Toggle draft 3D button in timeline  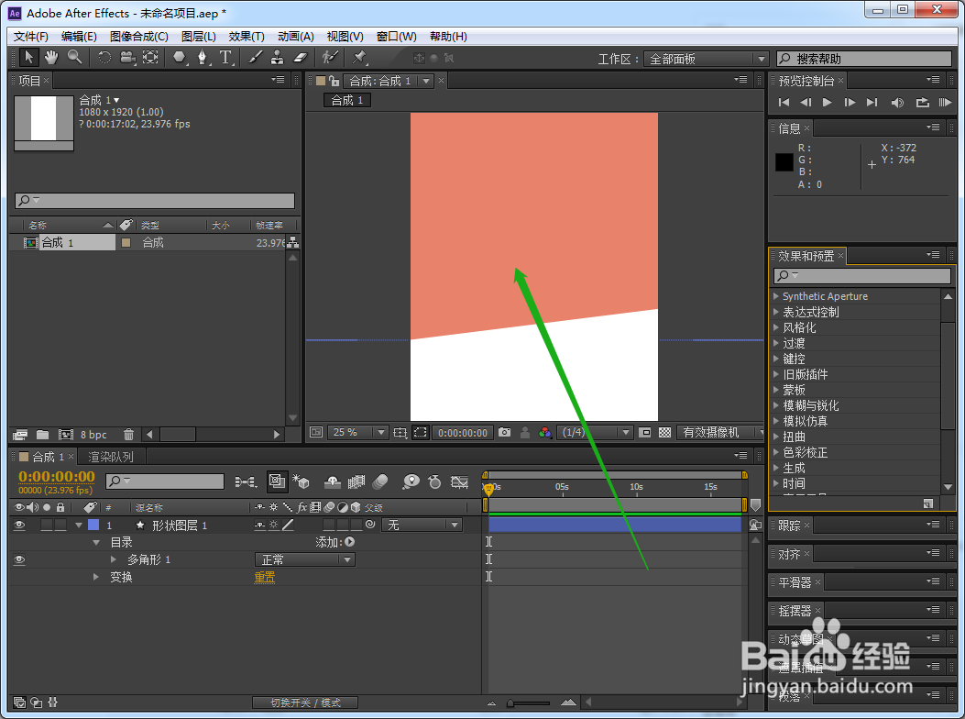(x=301, y=481)
